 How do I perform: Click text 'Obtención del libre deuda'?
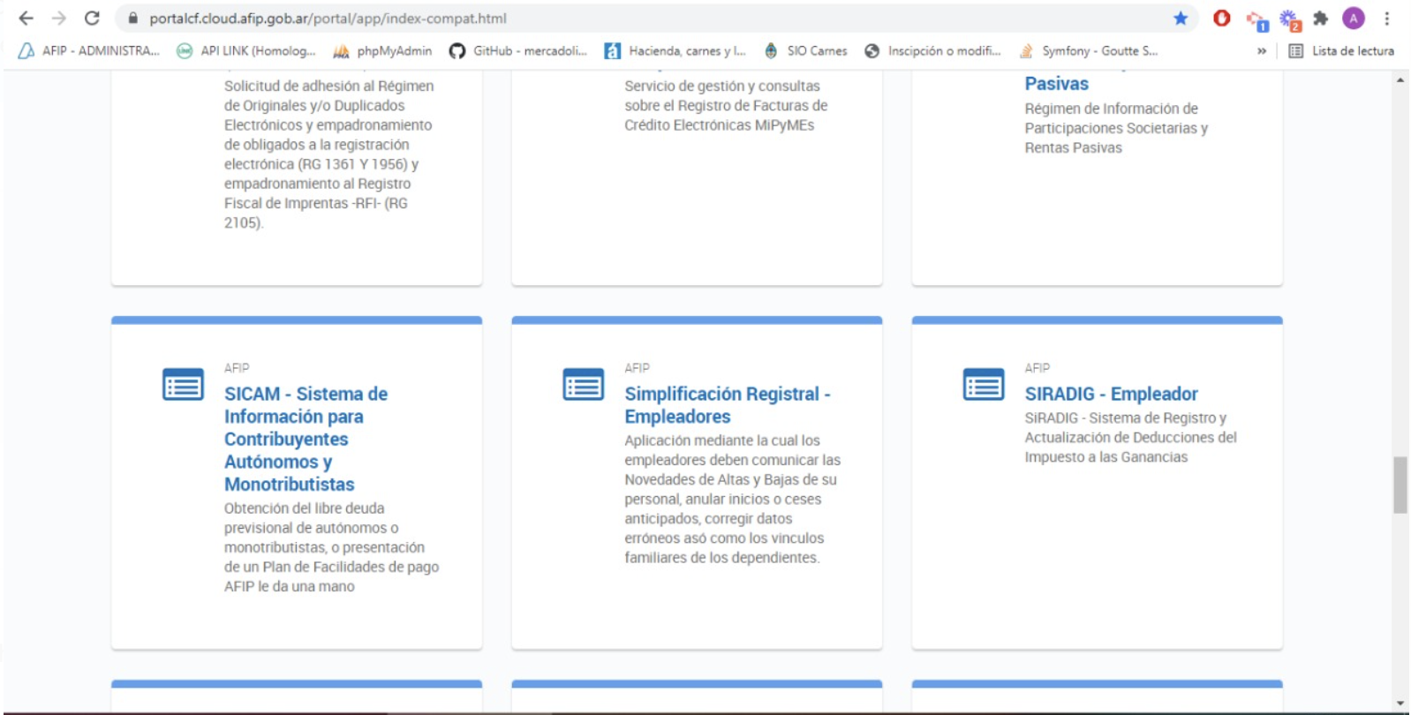pyautogui.click(x=304, y=508)
